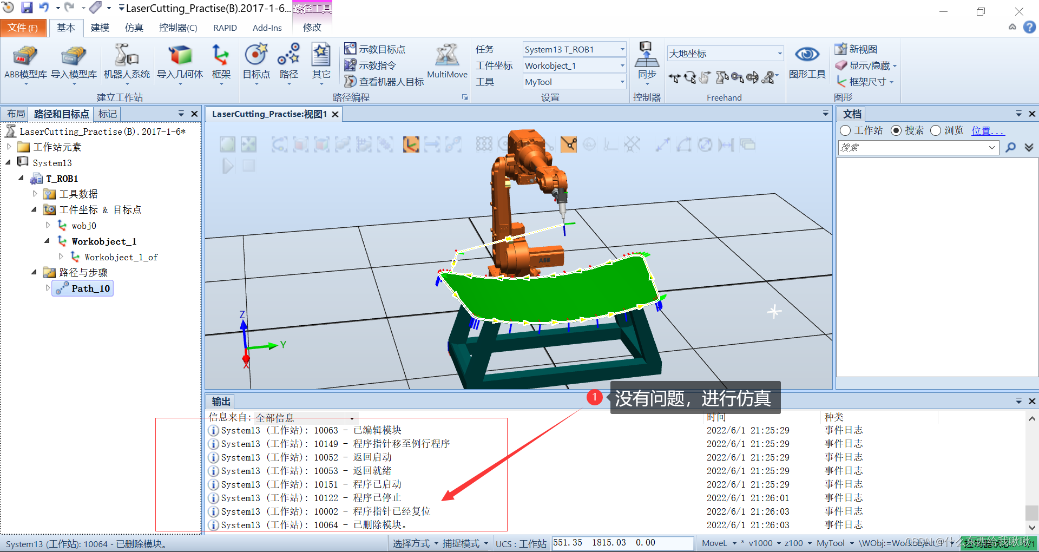Open the 工具 MyTool ribbon dropdown

point(574,82)
